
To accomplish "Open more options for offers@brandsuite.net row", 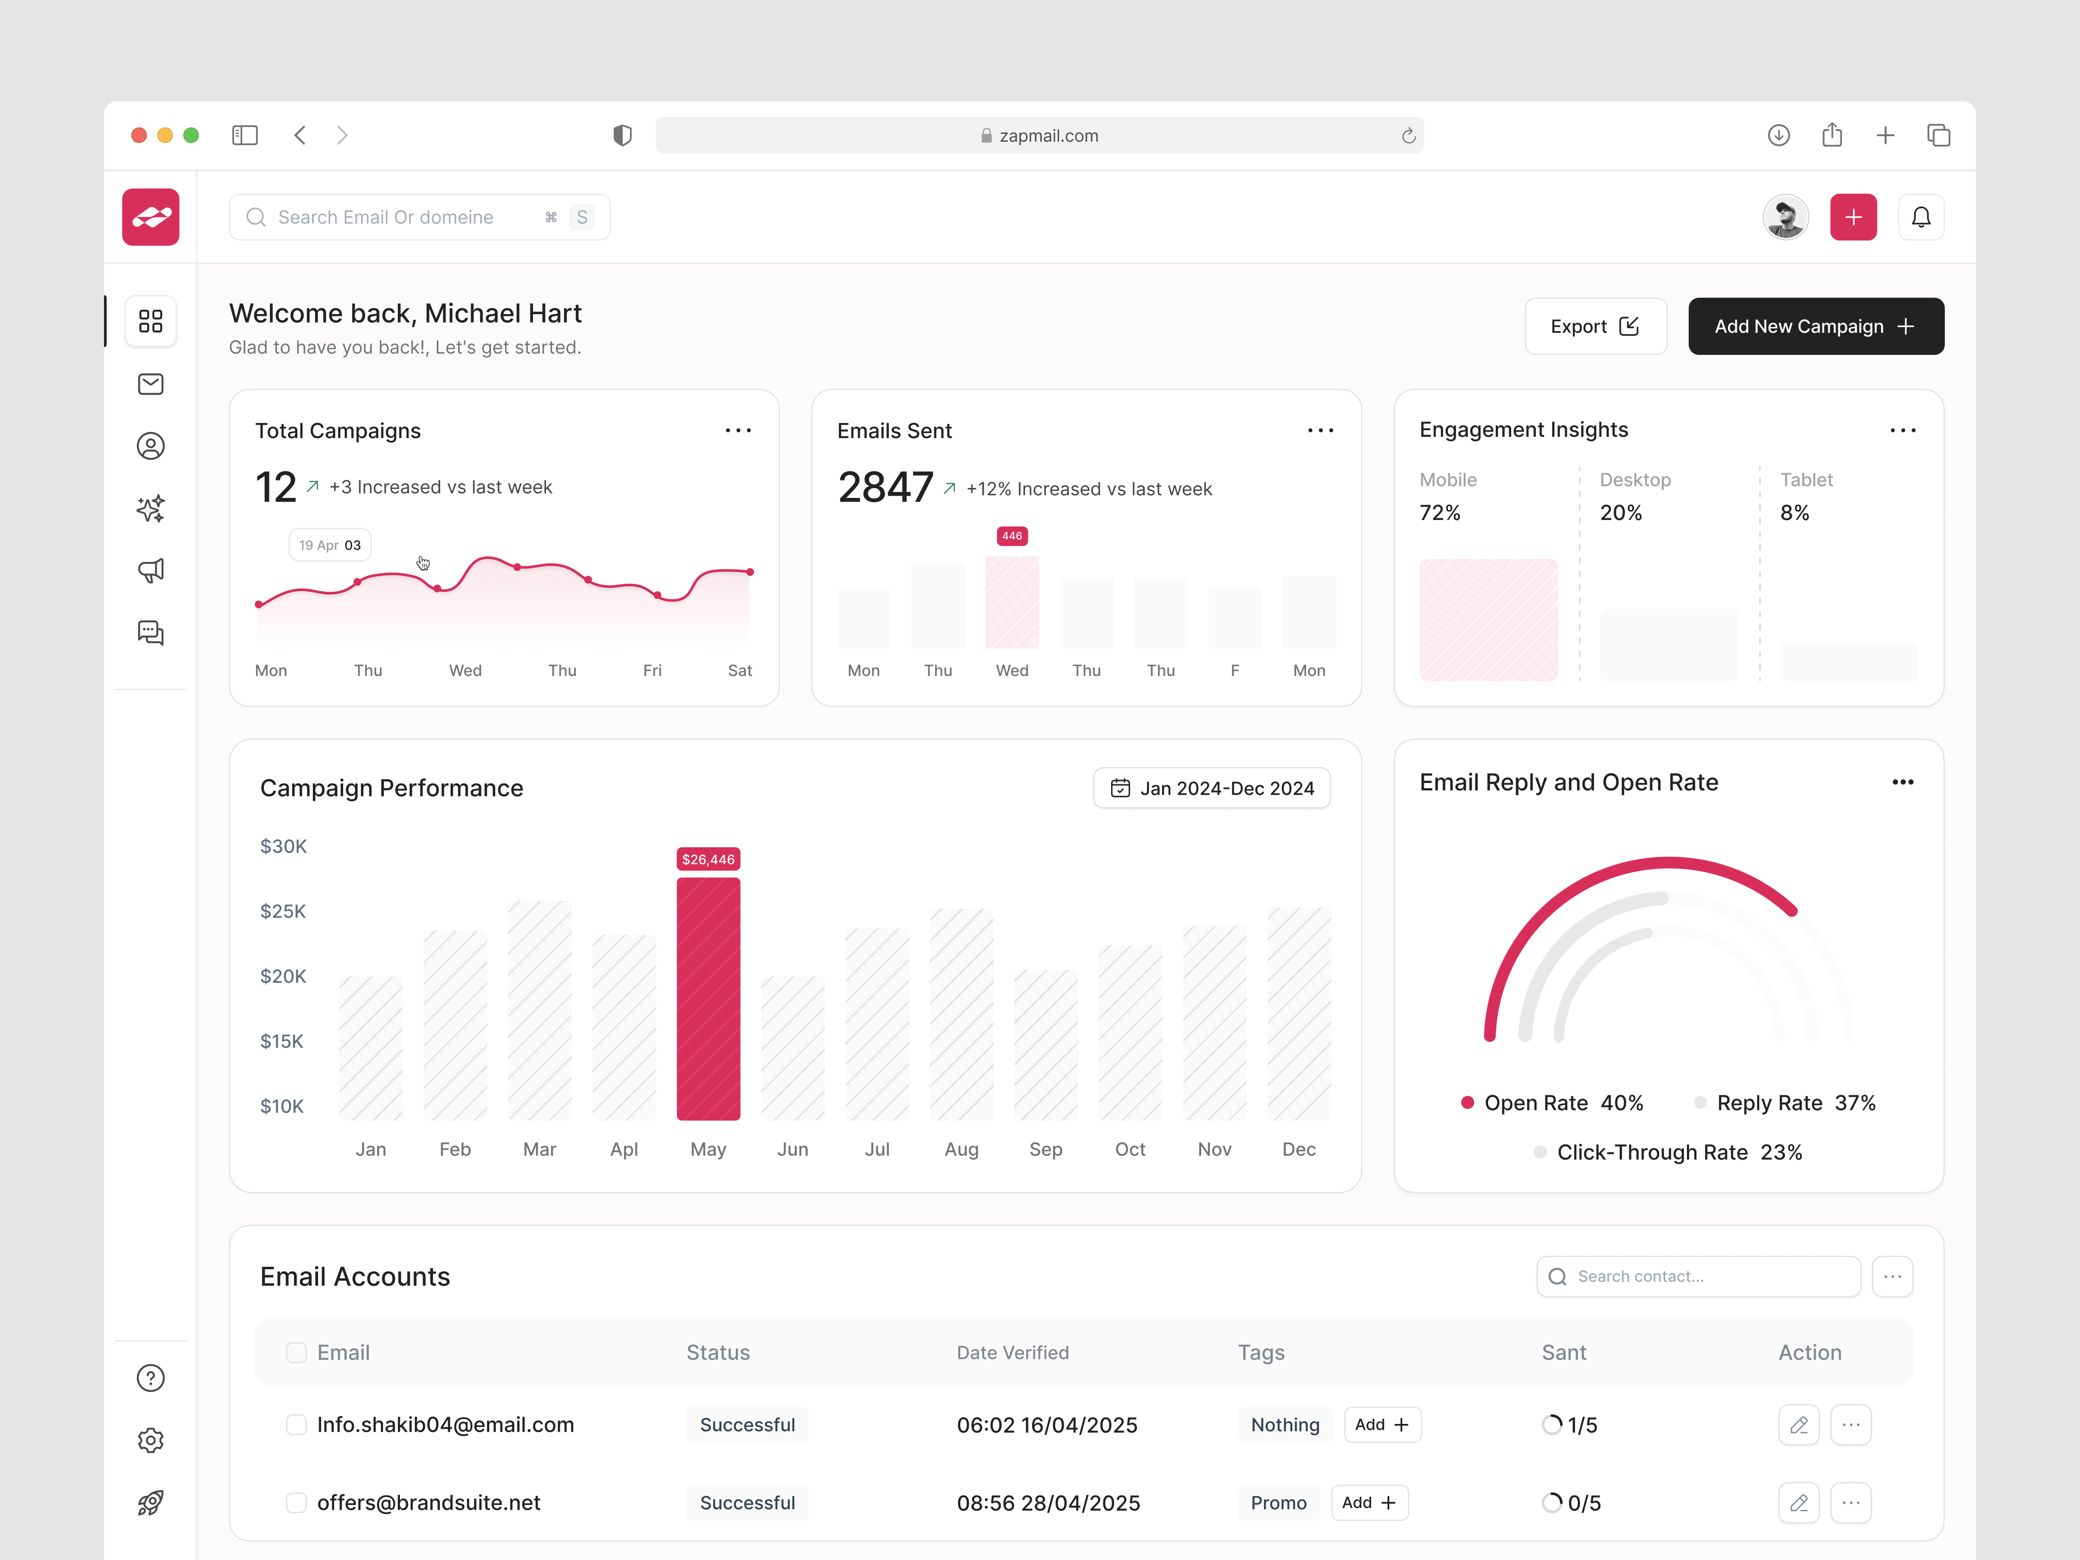I will click(x=1851, y=1503).
